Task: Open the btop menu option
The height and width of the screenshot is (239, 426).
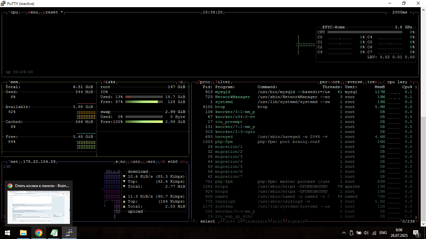Action: pos(33,12)
